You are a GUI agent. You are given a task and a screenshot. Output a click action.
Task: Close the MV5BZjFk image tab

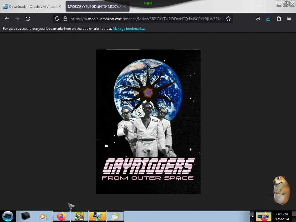click(x=125, y=6)
